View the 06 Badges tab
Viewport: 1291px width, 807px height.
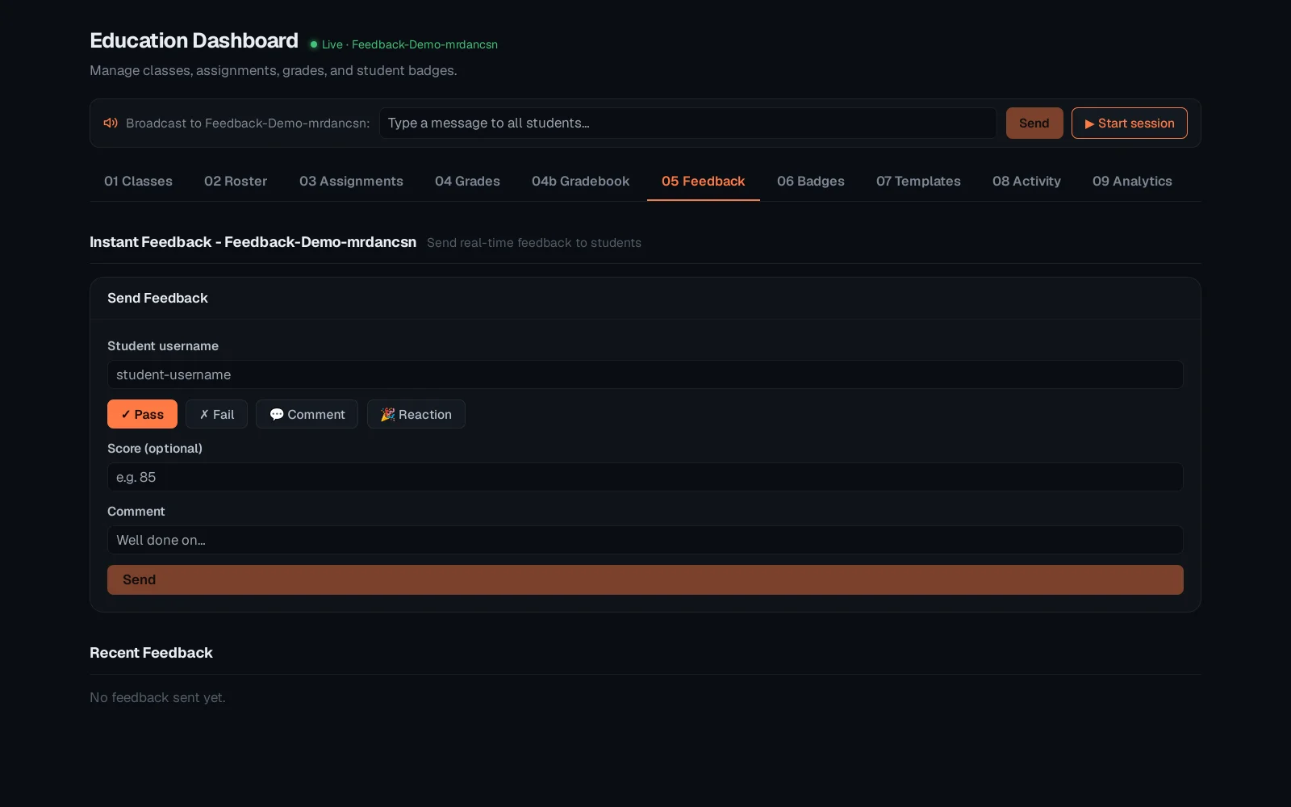(x=810, y=181)
